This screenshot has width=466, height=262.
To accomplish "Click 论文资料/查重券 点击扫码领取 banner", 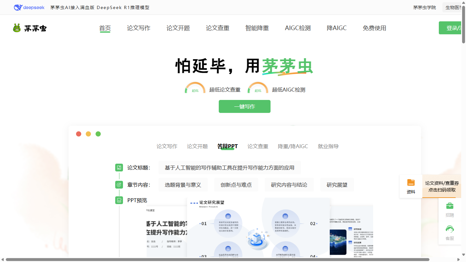I will (x=442, y=187).
